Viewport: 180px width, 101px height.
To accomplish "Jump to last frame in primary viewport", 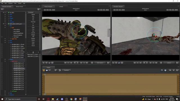I will pyautogui.click(x=87, y=63).
